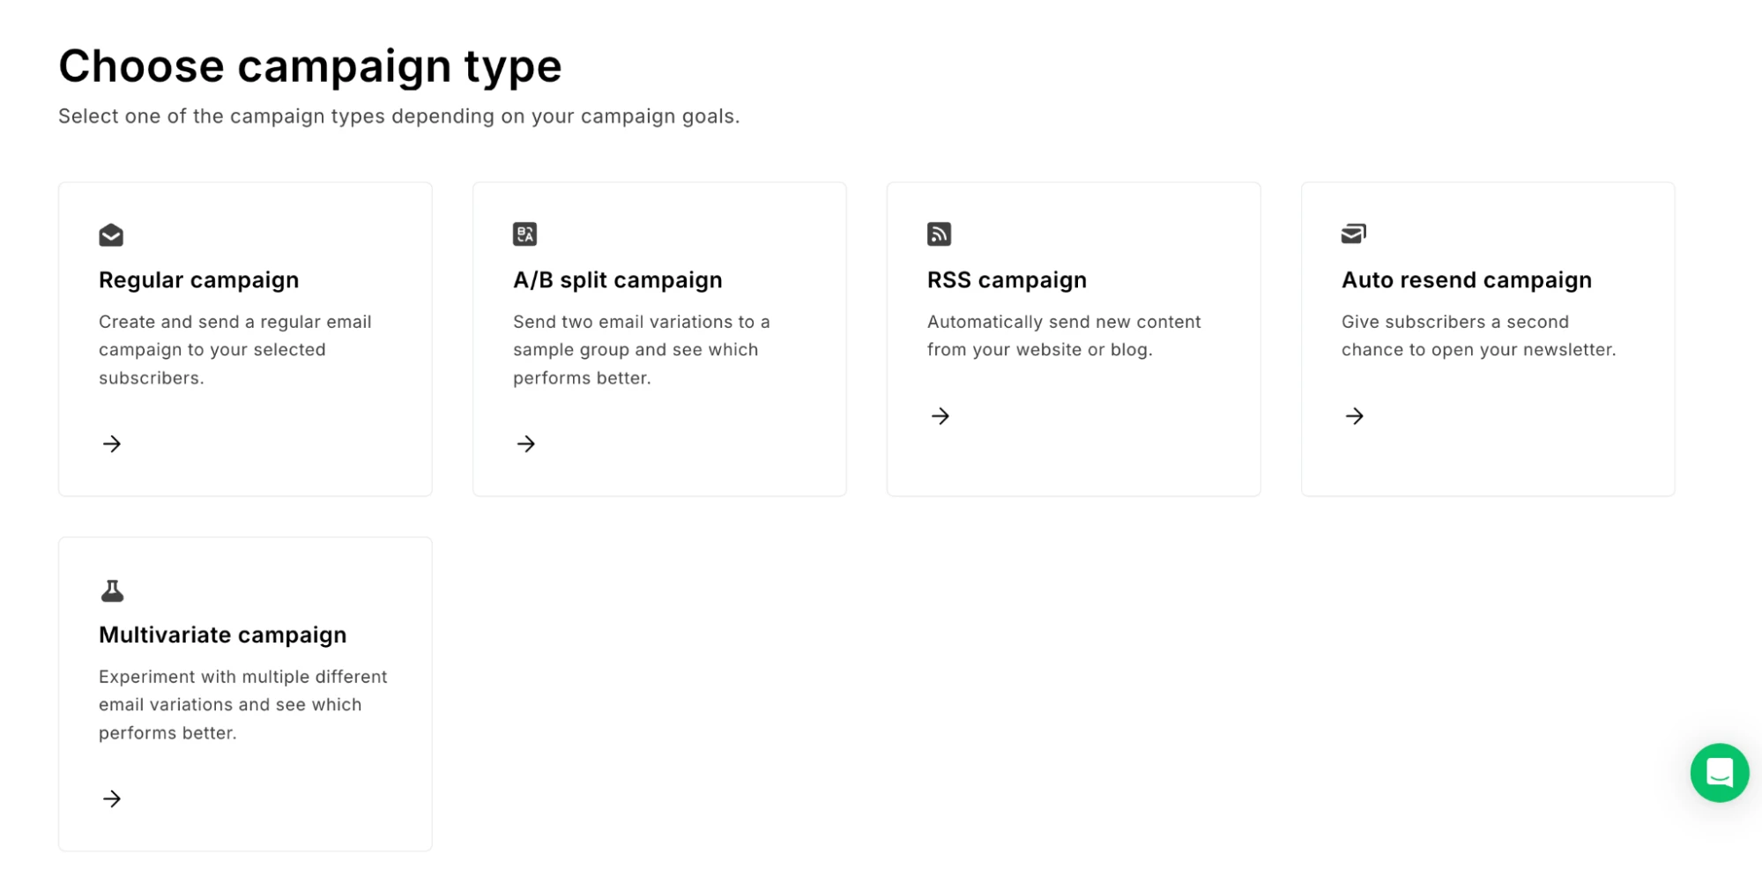Click the Multivariate campaign description text

[242, 705]
